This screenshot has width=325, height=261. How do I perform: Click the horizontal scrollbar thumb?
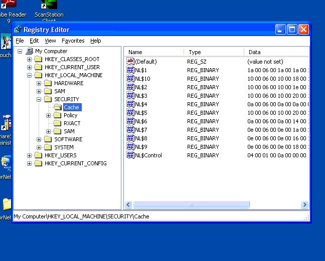[x=191, y=205]
